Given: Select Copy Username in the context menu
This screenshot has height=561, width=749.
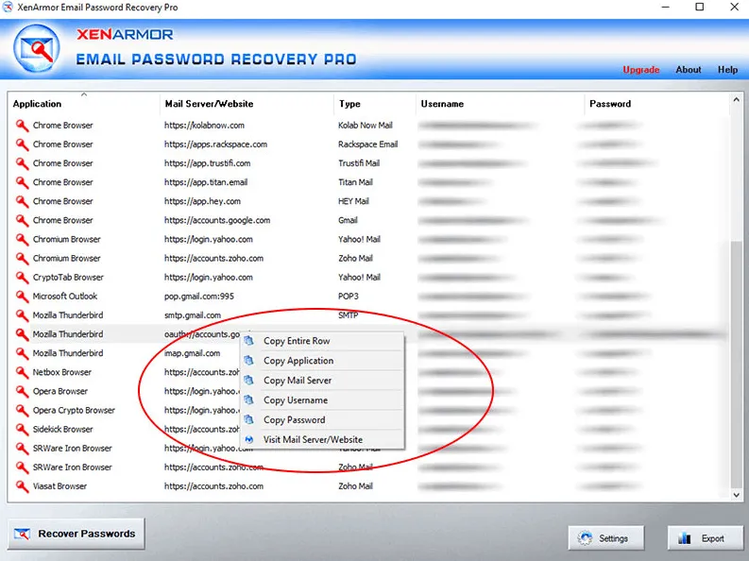Looking at the screenshot, I should tap(296, 400).
